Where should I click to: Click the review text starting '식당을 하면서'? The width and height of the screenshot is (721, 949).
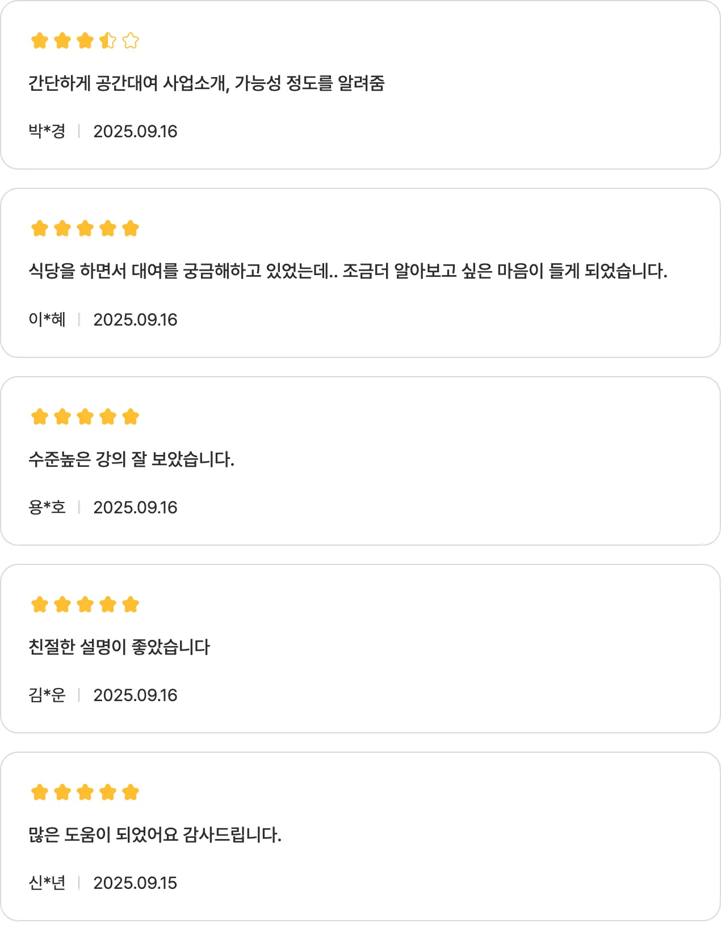pyautogui.click(x=347, y=271)
